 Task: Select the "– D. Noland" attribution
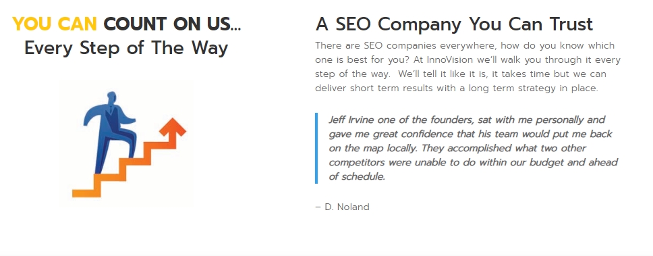[342, 207]
